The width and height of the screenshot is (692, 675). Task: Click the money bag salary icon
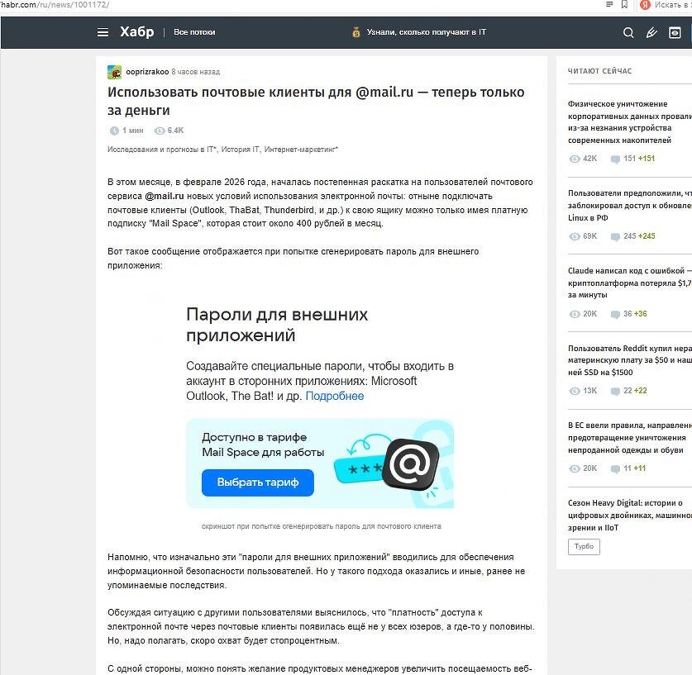356,33
